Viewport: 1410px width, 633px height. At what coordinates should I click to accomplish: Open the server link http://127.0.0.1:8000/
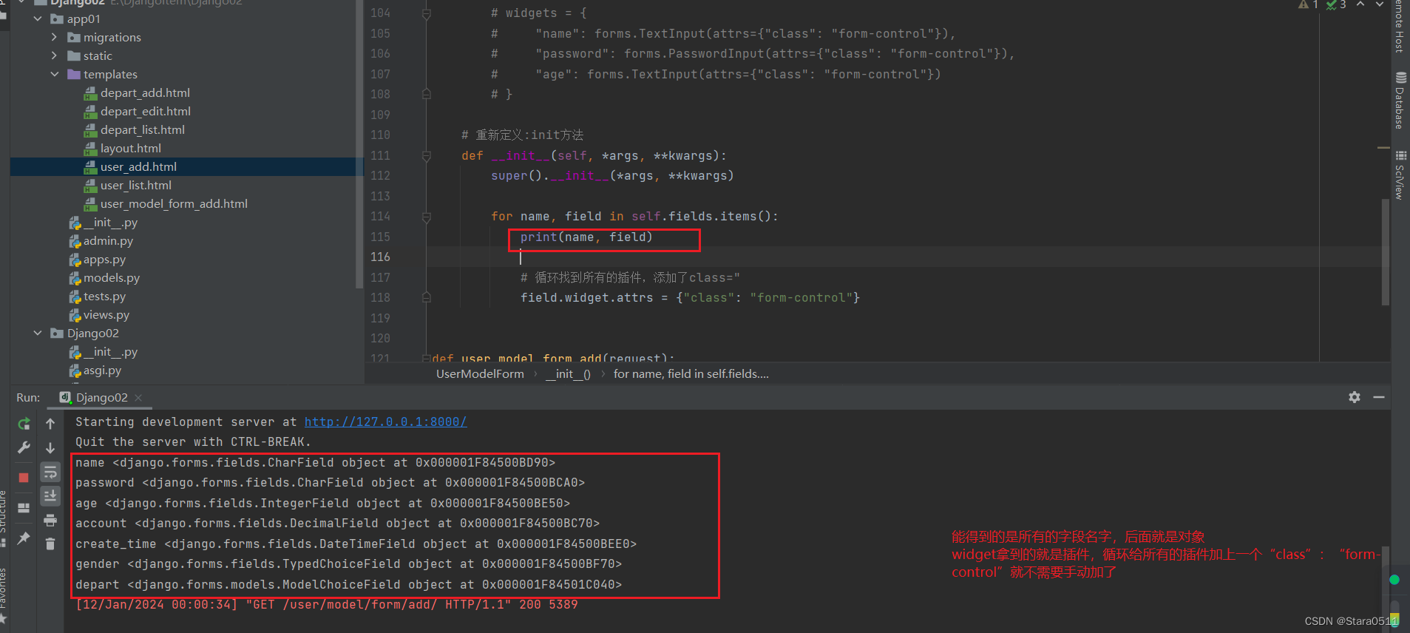[385, 422]
